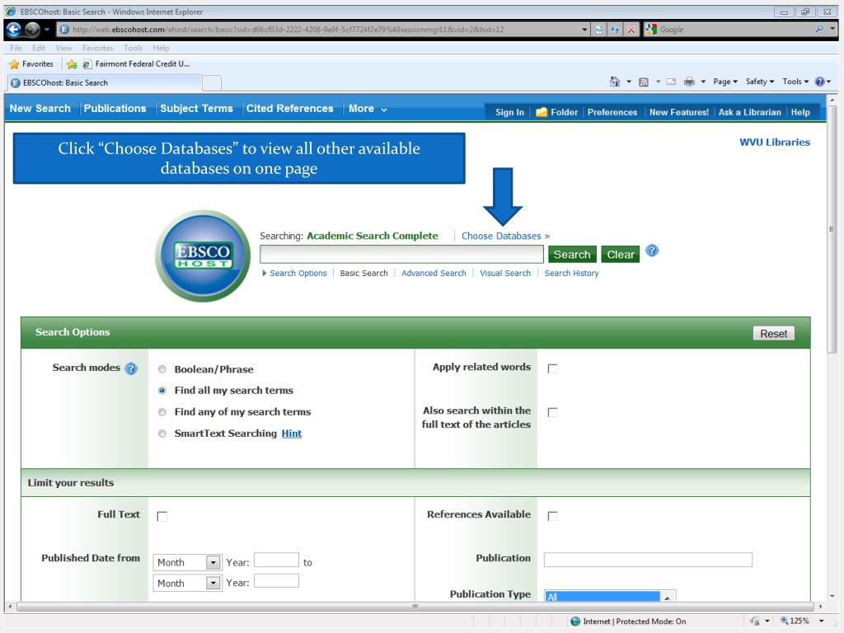This screenshot has width=844, height=633.
Task: Click the horizontal scrollbar thumb
Action: [415, 607]
